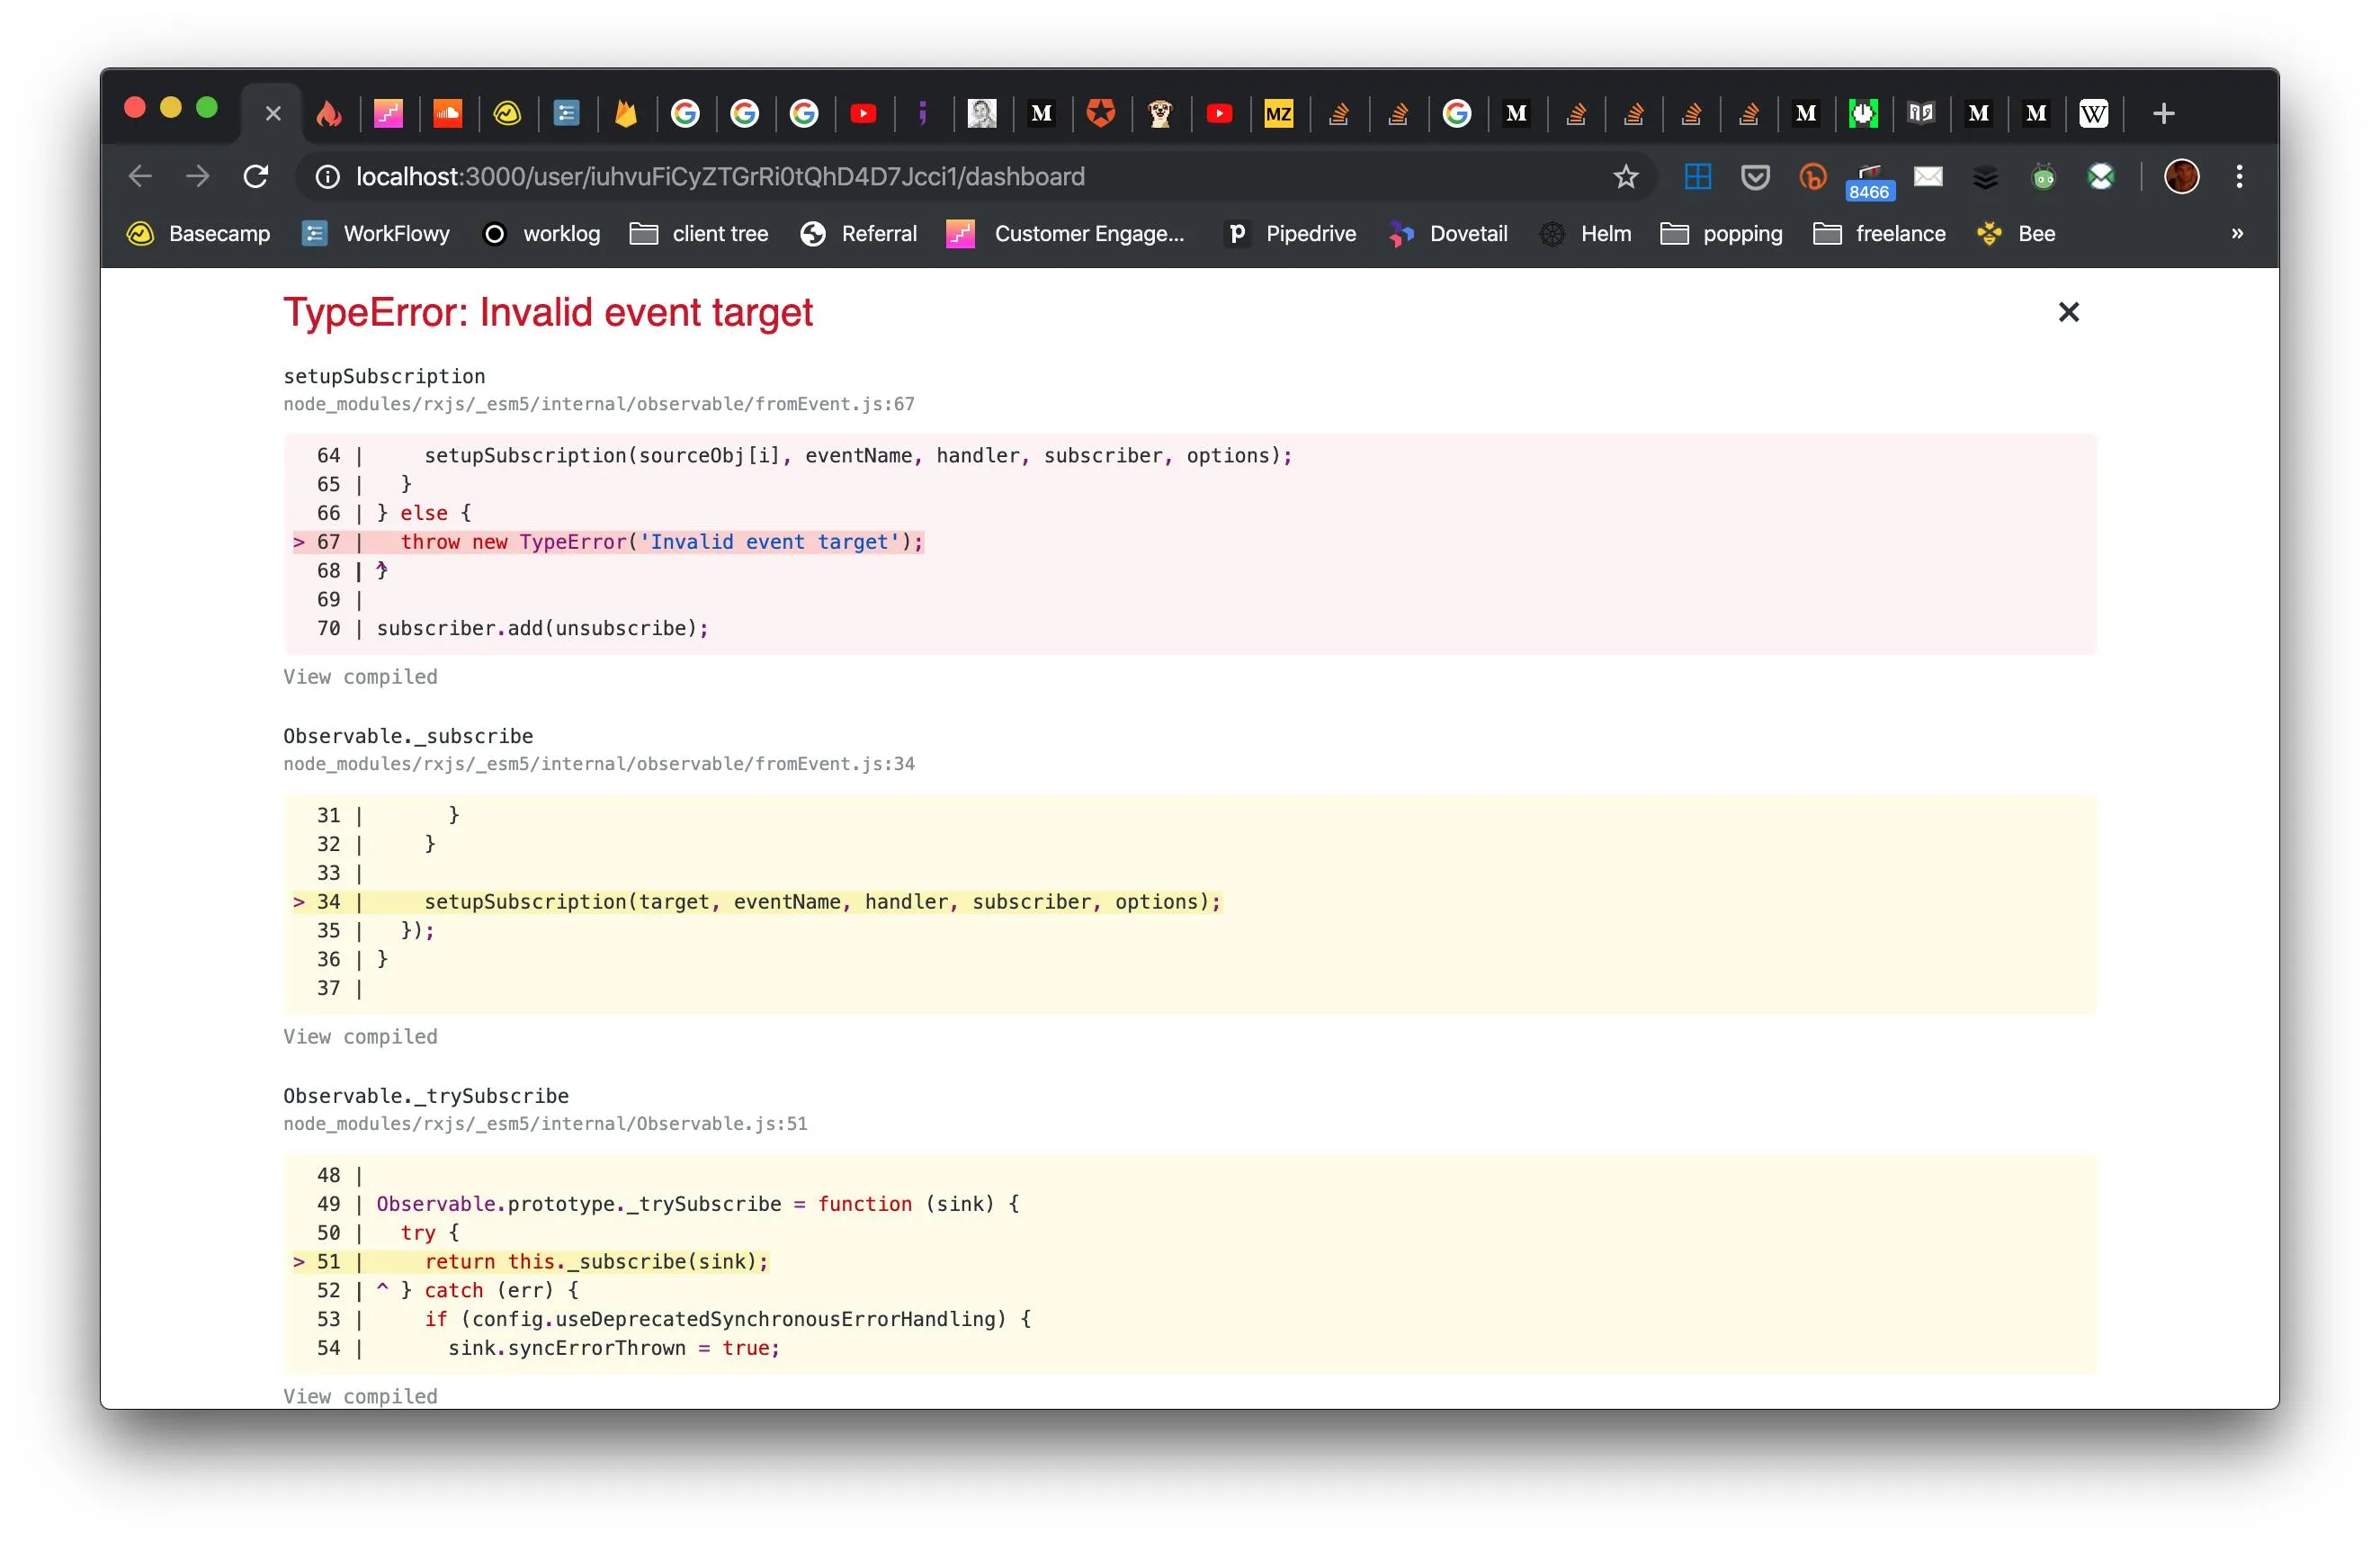The height and width of the screenshot is (1542, 2380).
Task: Open the Chrome three-dot menu
Action: coord(2239,177)
